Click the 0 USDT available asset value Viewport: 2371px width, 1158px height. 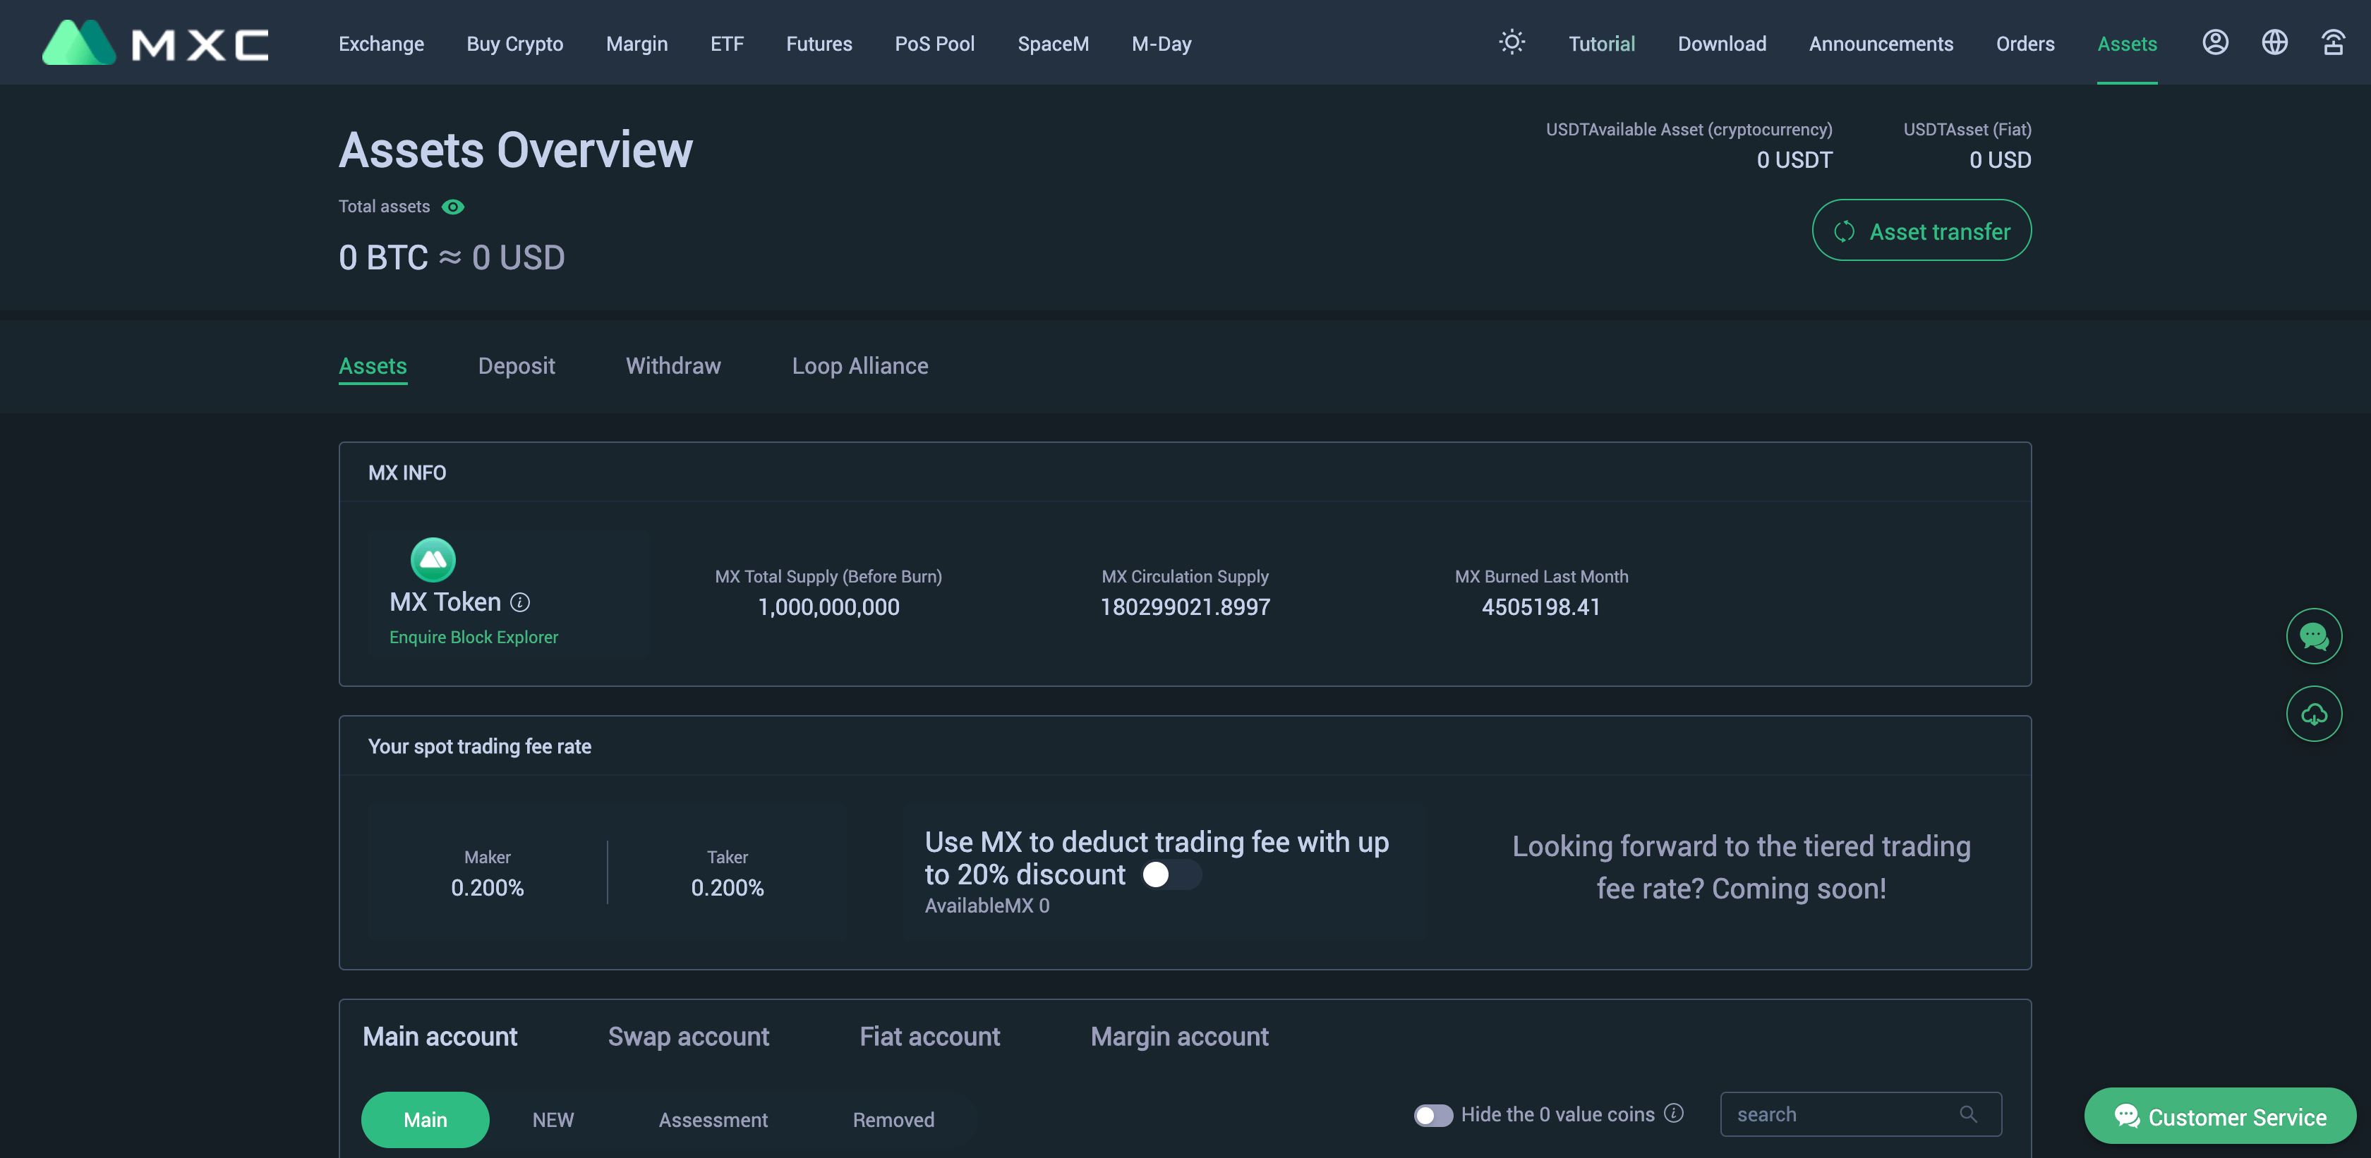[1794, 160]
